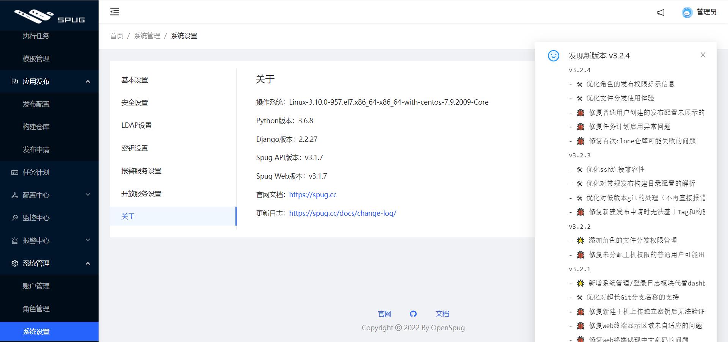The height and width of the screenshot is (342, 728).
Task: Open the https://spug.cc official docs link
Action: (x=313, y=195)
